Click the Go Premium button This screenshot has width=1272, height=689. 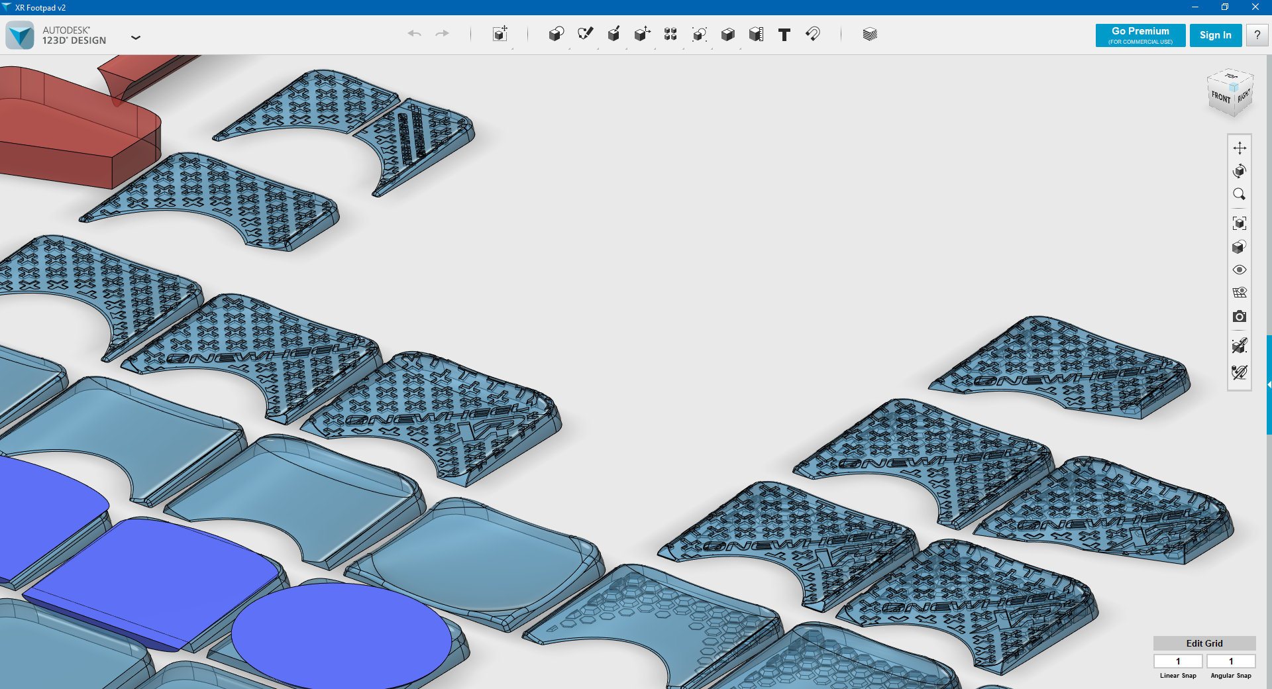[1140, 35]
